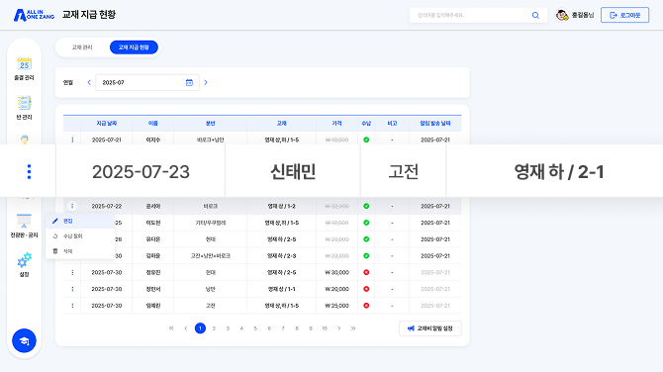Open kebab menu of ₩30,000 row

[72, 273]
